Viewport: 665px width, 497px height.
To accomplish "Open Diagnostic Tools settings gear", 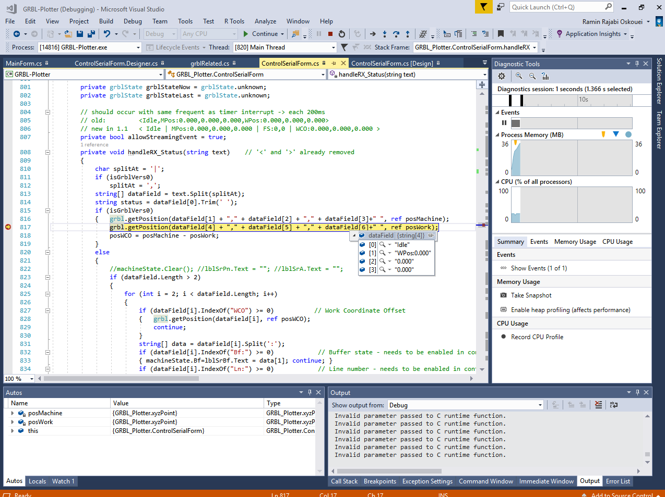I will [502, 76].
